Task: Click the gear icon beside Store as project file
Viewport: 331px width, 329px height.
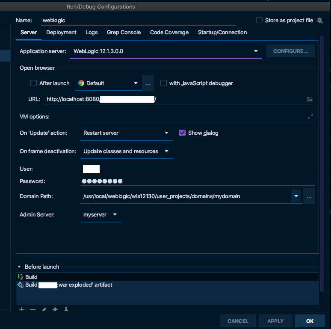Action: [319, 20]
